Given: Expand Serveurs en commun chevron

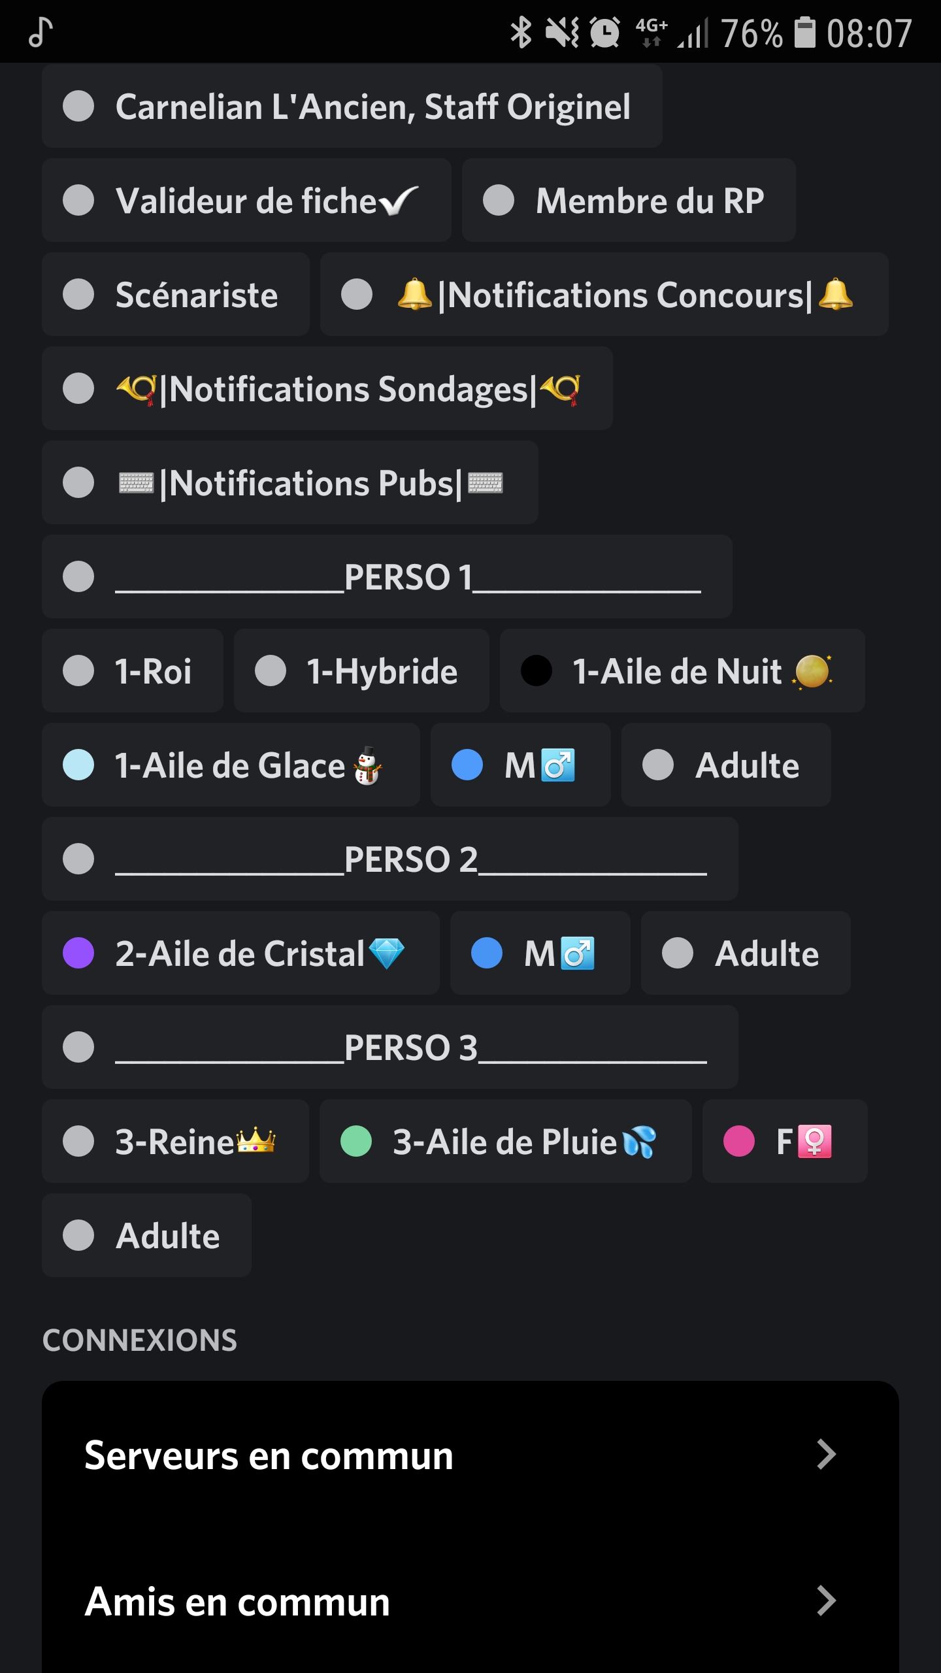Looking at the screenshot, I should [x=826, y=1455].
